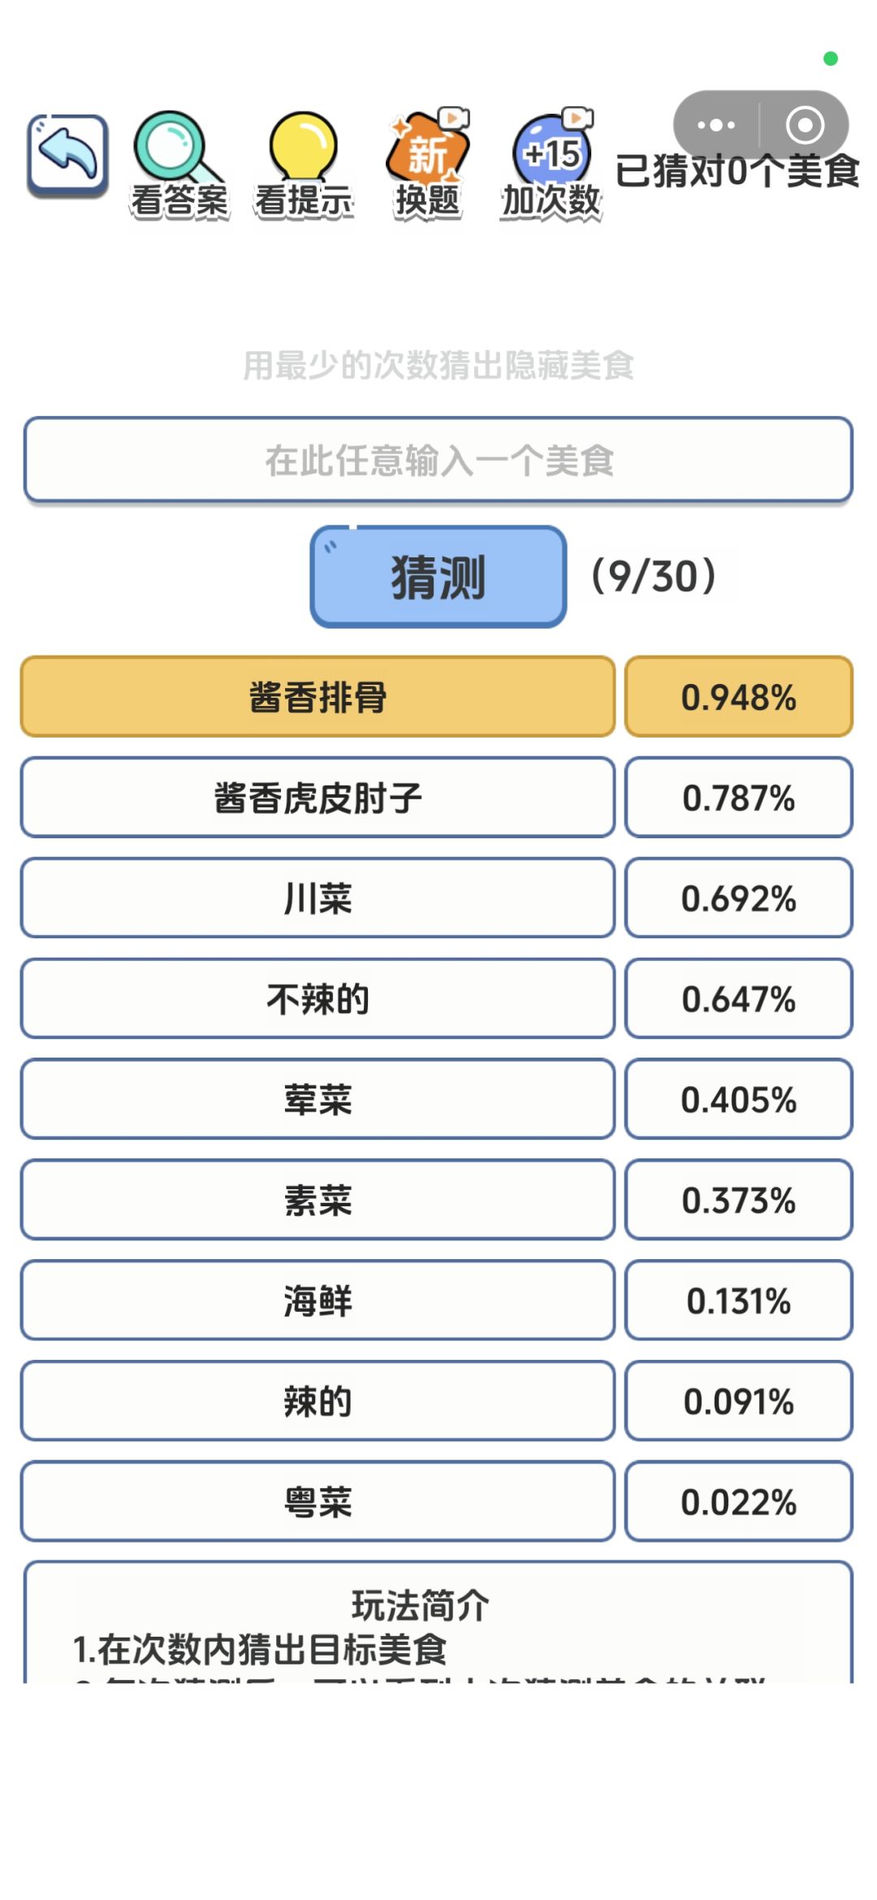Tap the 不辣的 guess entry
877x1900 pixels.
click(318, 999)
